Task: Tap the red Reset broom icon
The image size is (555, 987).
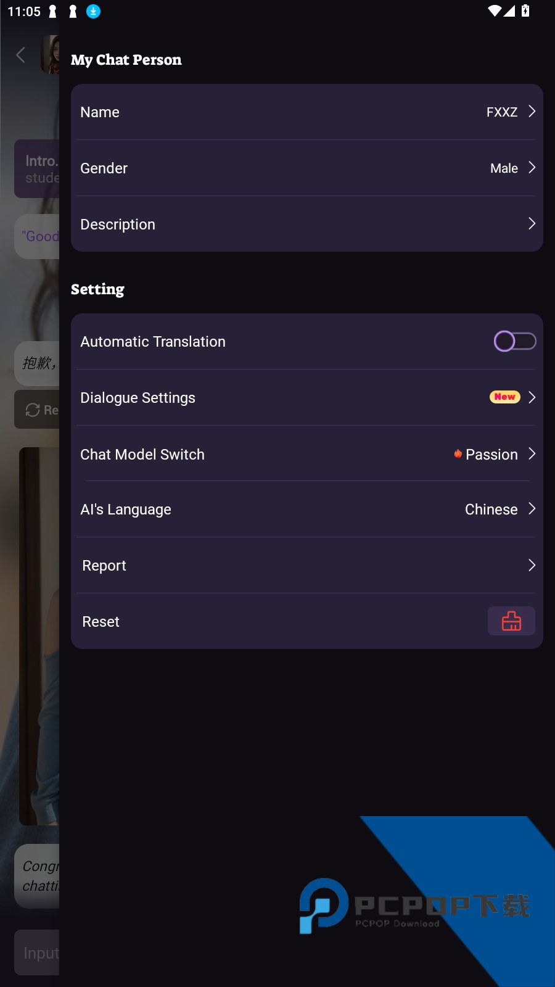Action: 511,621
